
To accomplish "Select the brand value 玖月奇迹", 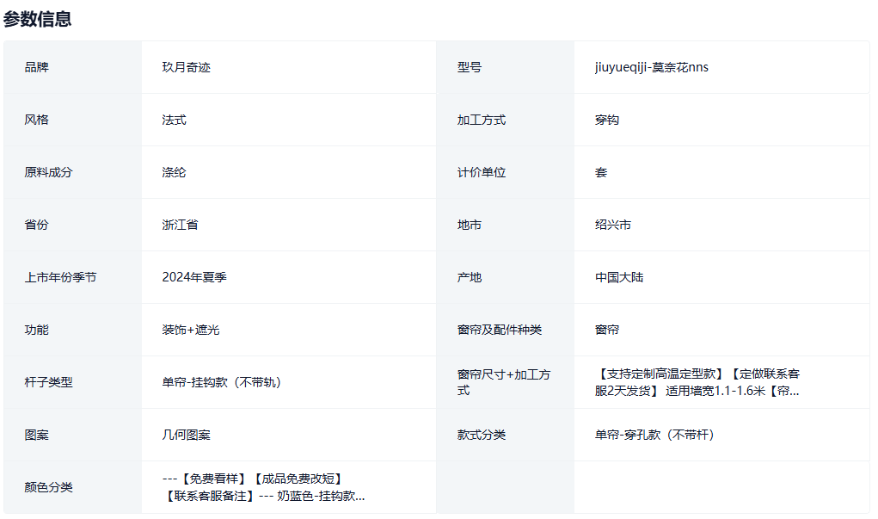I will (x=186, y=67).
